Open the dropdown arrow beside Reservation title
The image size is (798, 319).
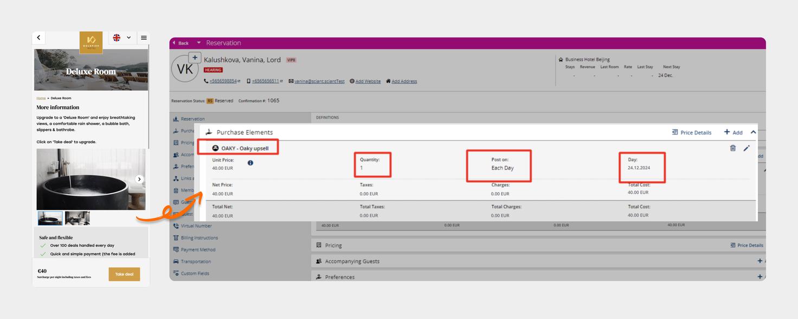point(199,43)
